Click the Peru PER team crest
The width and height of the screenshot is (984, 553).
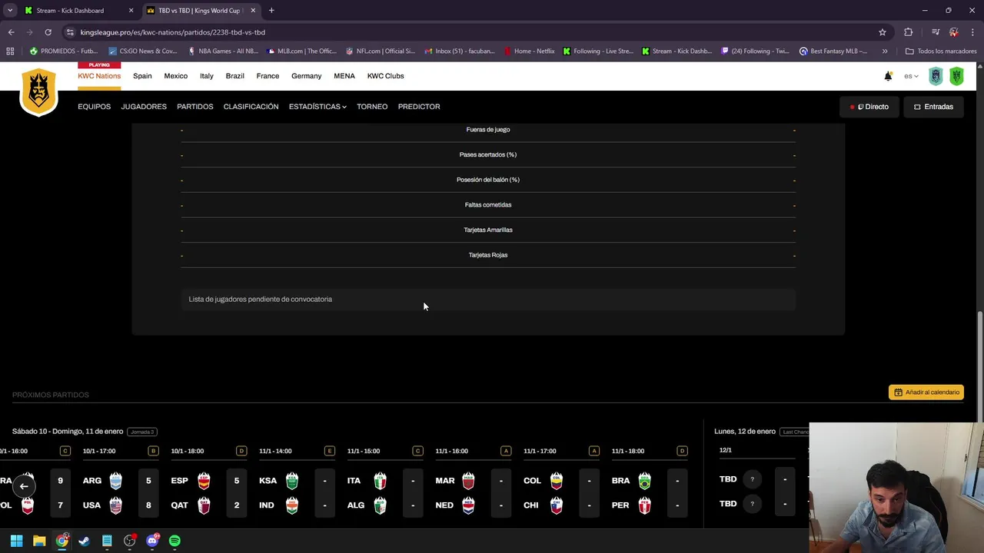644,505
